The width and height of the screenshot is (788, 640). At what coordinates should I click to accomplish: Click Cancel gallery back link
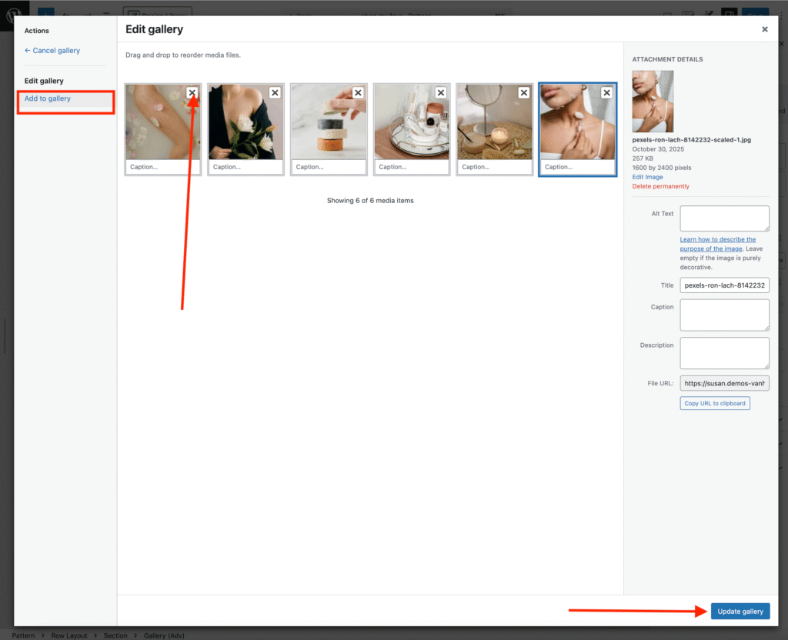pyautogui.click(x=52, y=51)
